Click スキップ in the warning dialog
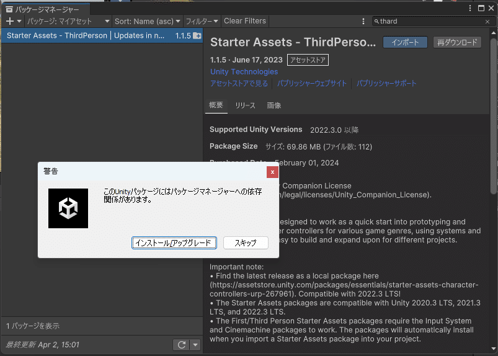 (246, 243)
